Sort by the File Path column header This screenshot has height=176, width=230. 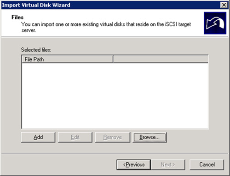tap(67, 59)
